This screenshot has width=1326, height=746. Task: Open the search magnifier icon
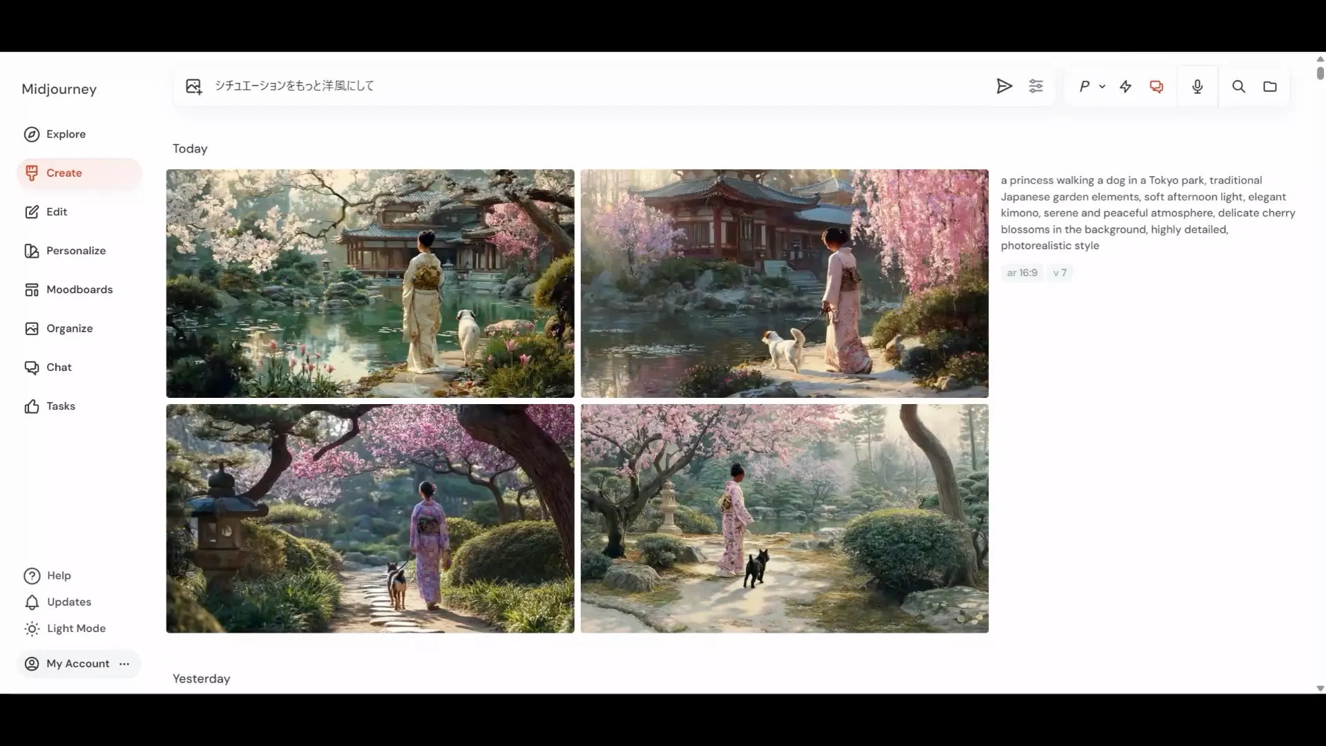pos(1239,86)
